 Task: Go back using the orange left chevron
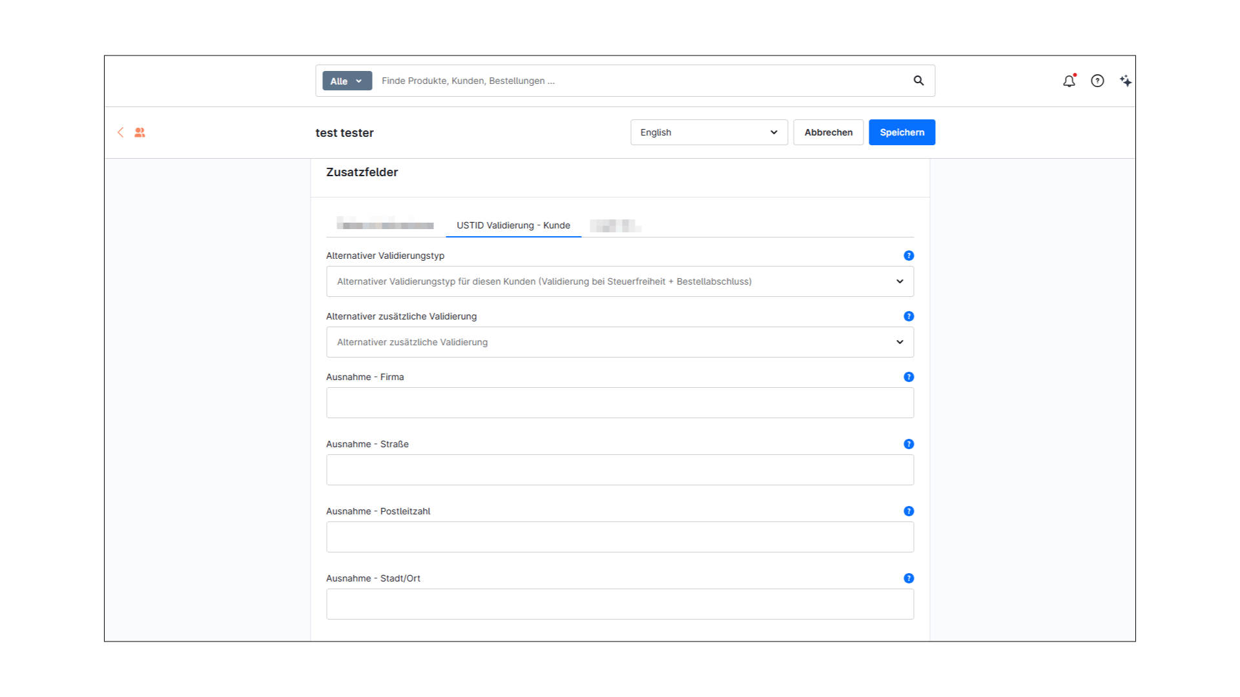(x=120, y=132)
